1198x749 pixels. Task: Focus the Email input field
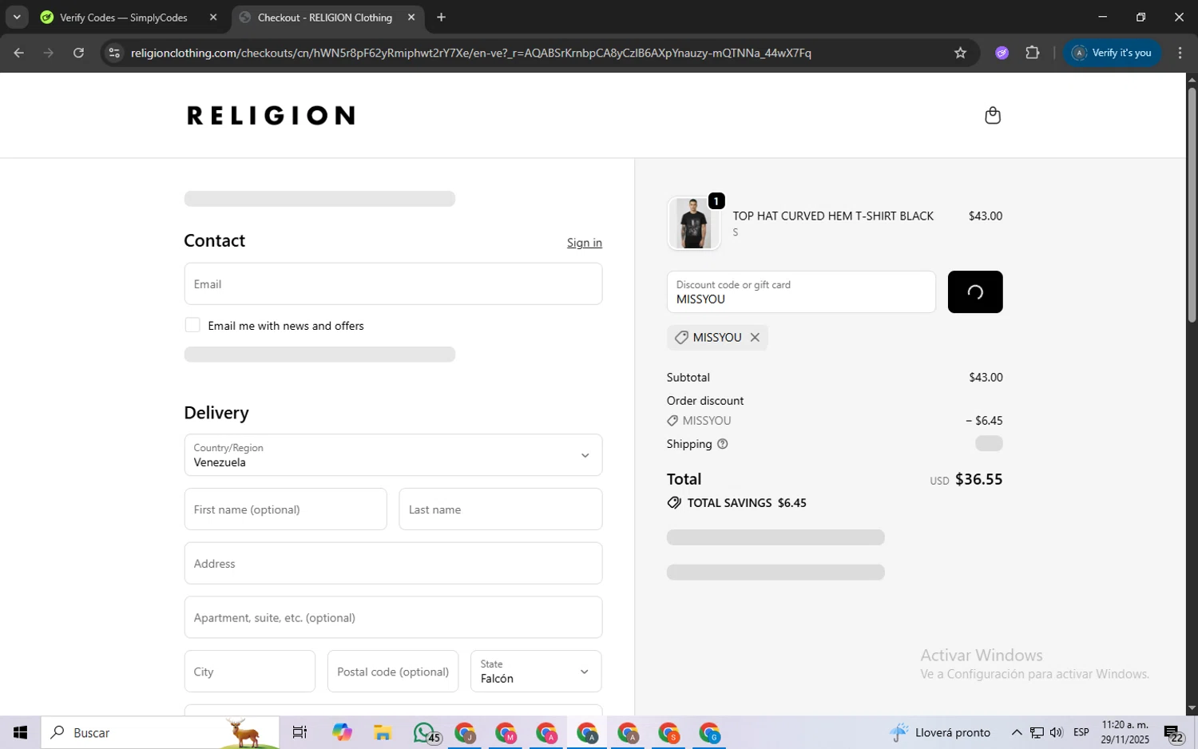393,283
